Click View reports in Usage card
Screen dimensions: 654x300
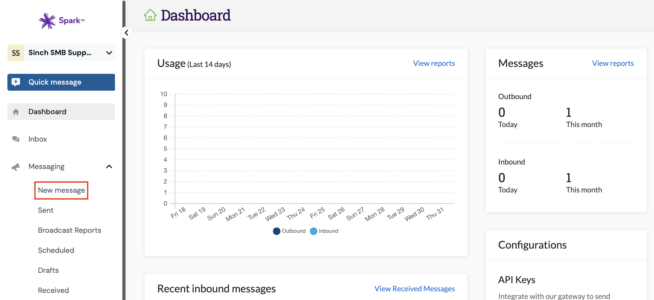pyautogui.click(x=434, y=64)
